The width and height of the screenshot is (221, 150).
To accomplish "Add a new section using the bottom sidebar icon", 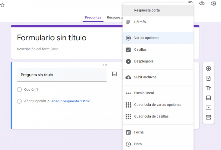I will pyautogui.click(x=208, y=117).
